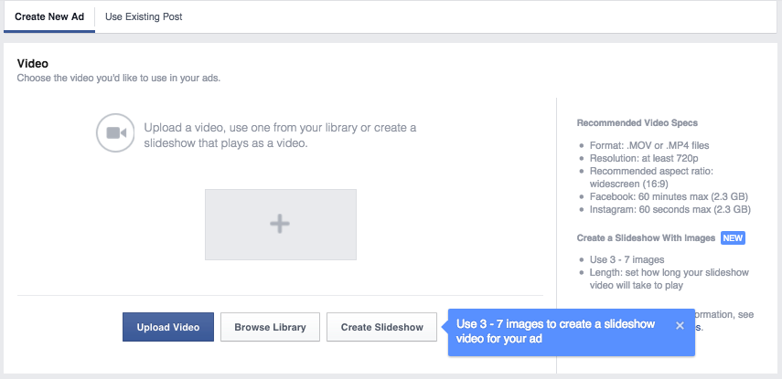Switch to the Create New Ad tab
Image resolution: width=782 pixels, height=379 pixels.
(x=49, y=16)
